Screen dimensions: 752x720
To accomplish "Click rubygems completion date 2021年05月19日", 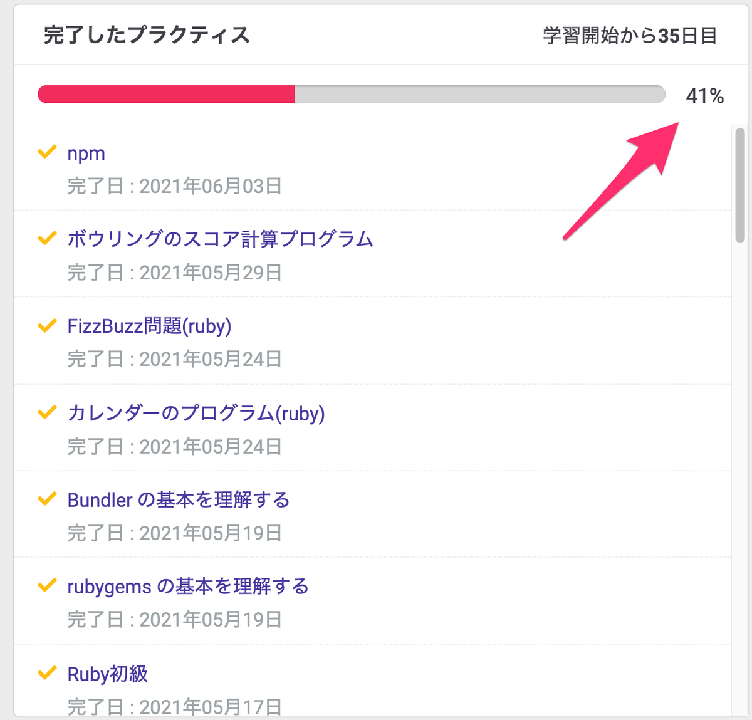I will (x=211, y=620).
